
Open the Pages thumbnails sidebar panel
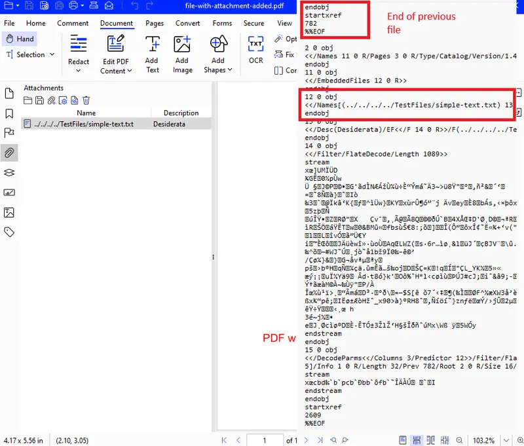pos(9,93)
